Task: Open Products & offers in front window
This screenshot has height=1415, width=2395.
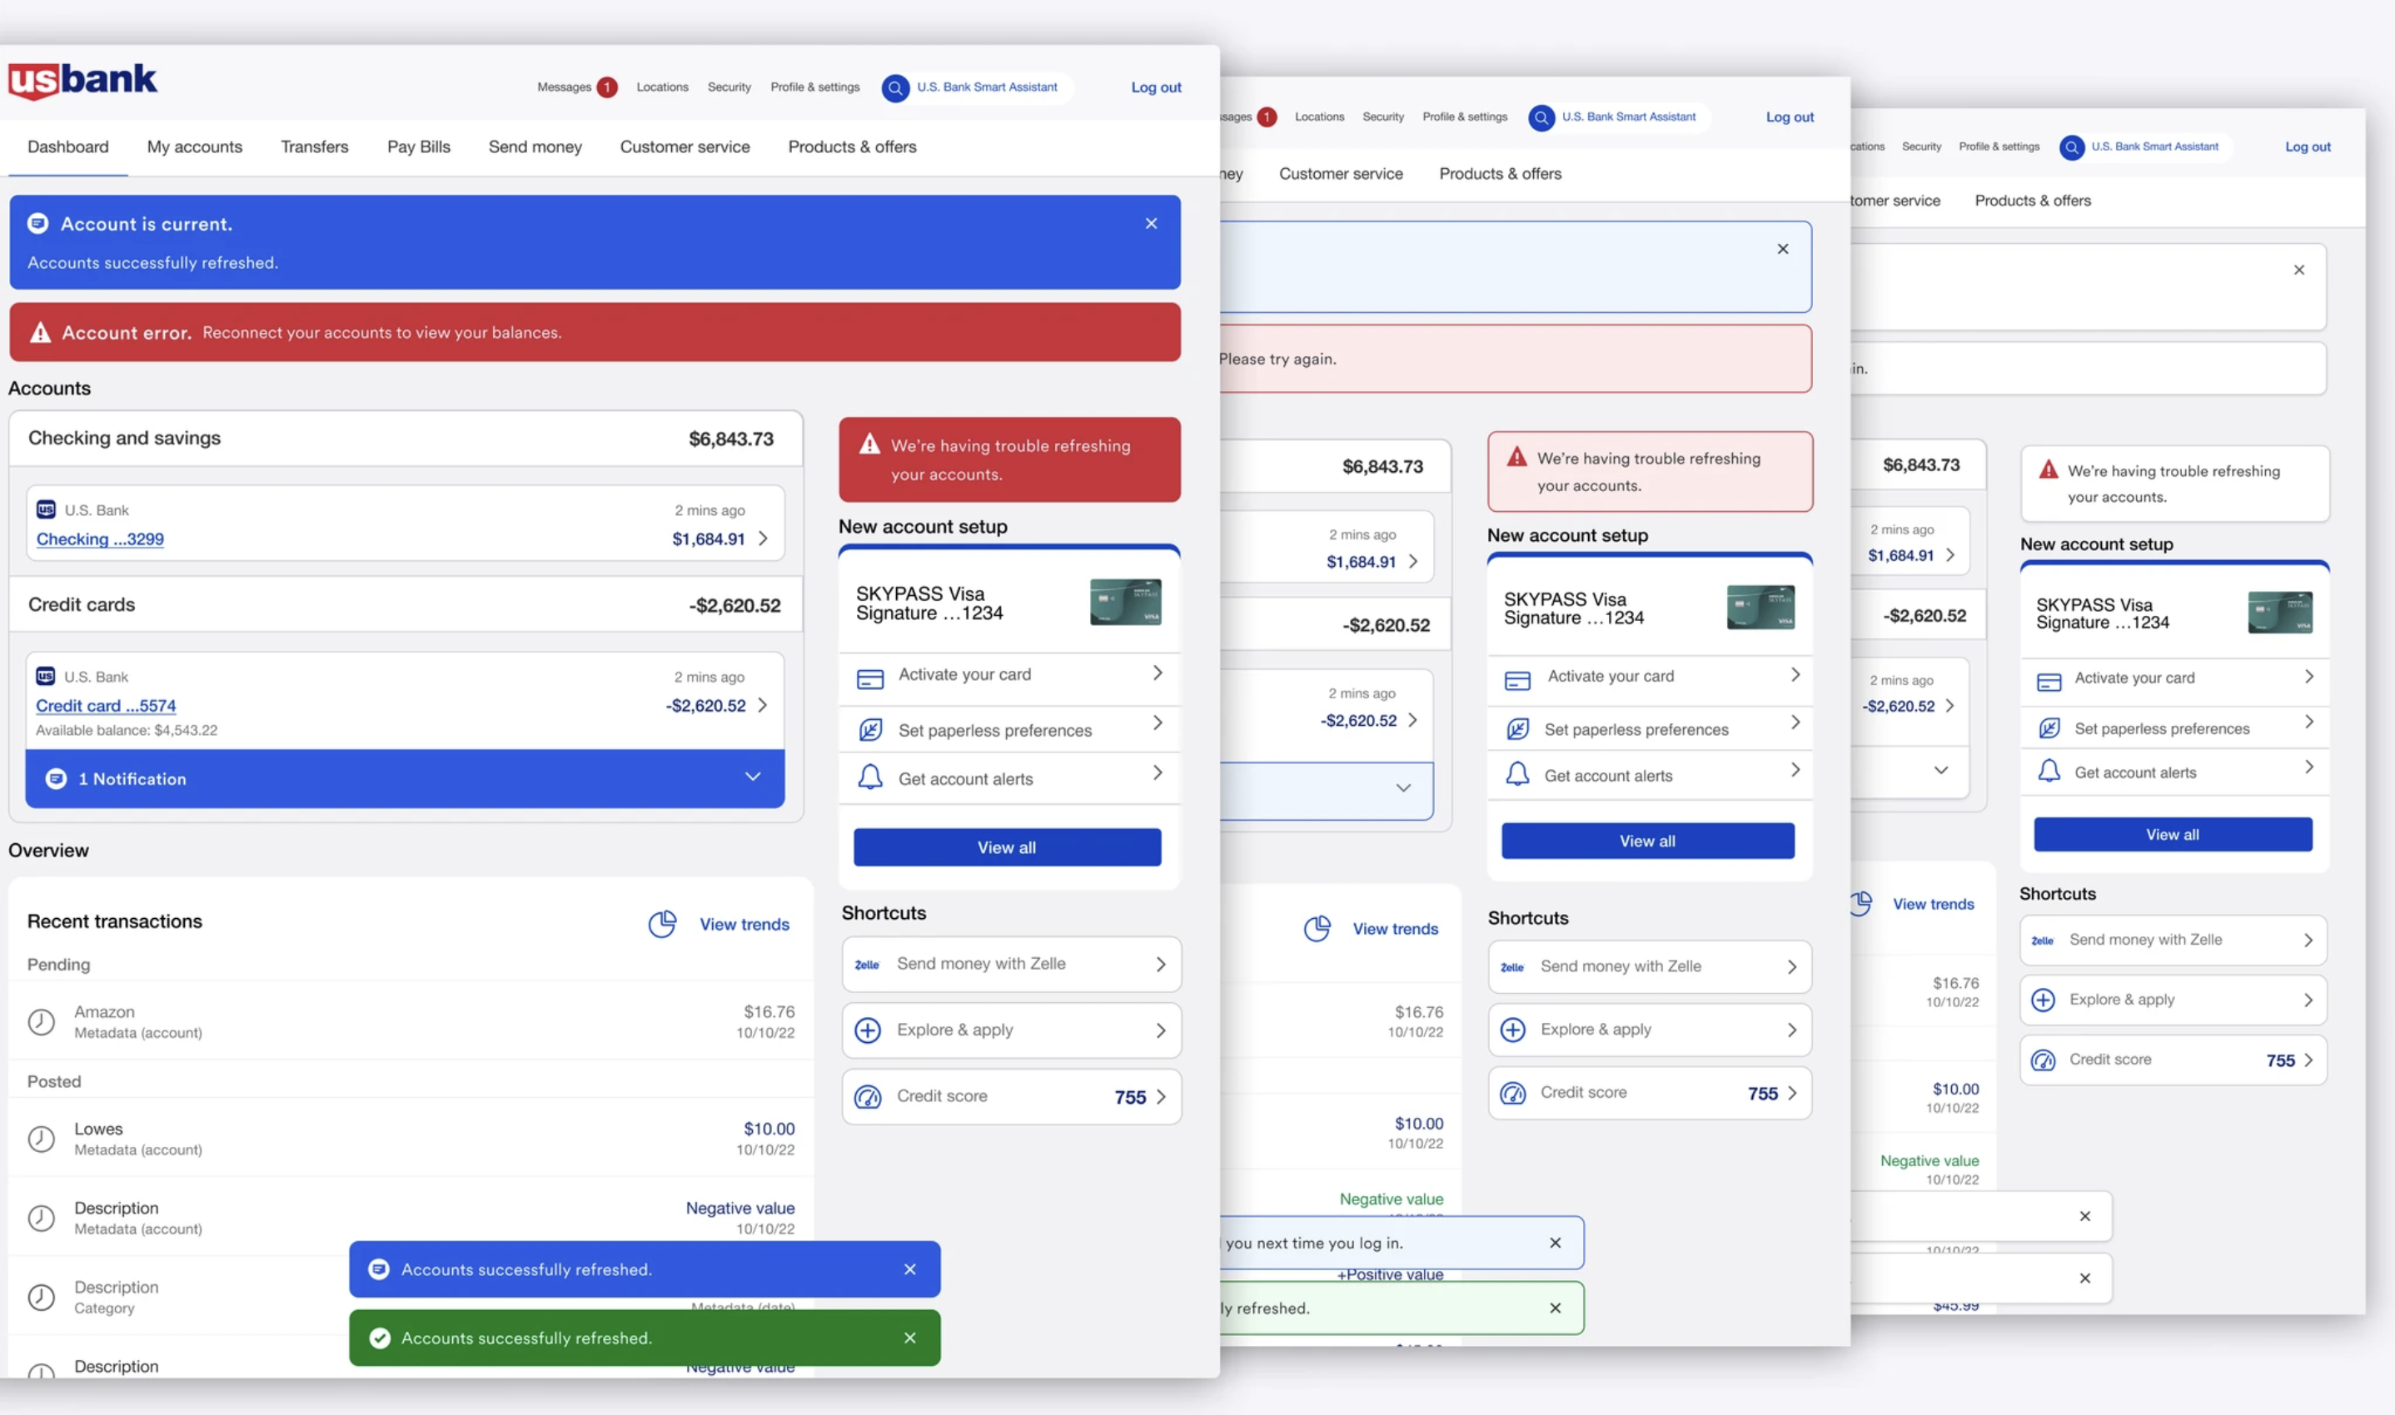Action: click(x=852, y=146)
